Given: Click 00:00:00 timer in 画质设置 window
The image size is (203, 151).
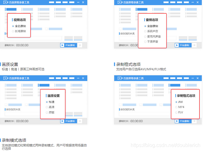Looking at the screenshot, I should coord(22,121).
